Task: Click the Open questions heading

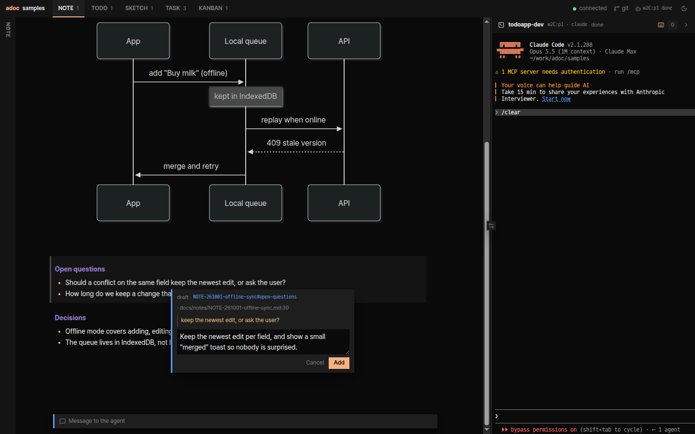Action: (80, 269)
